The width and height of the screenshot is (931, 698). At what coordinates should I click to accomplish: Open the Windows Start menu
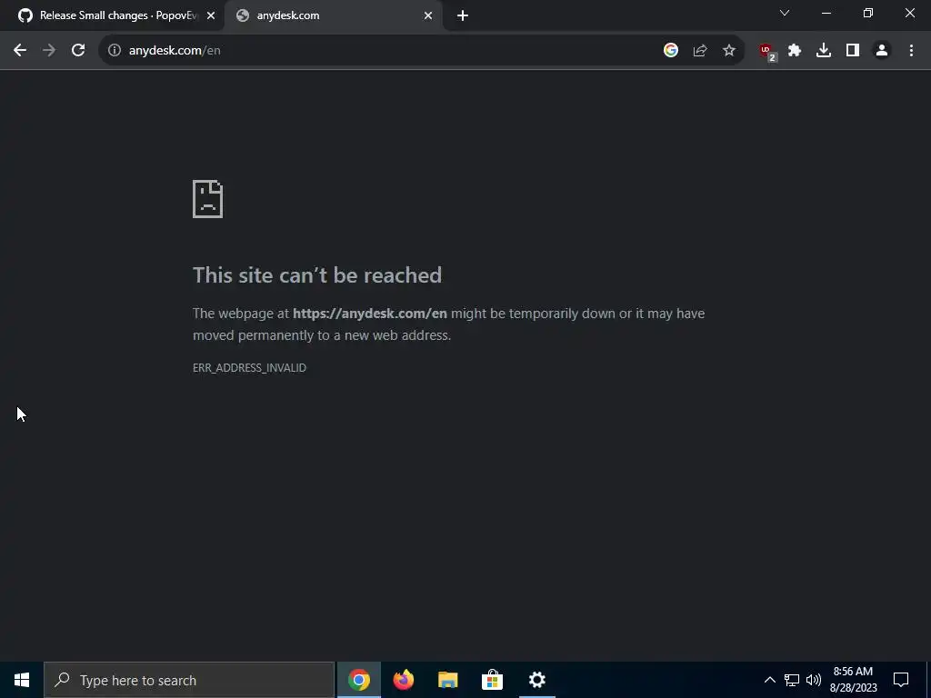click(x=22, y=680)
